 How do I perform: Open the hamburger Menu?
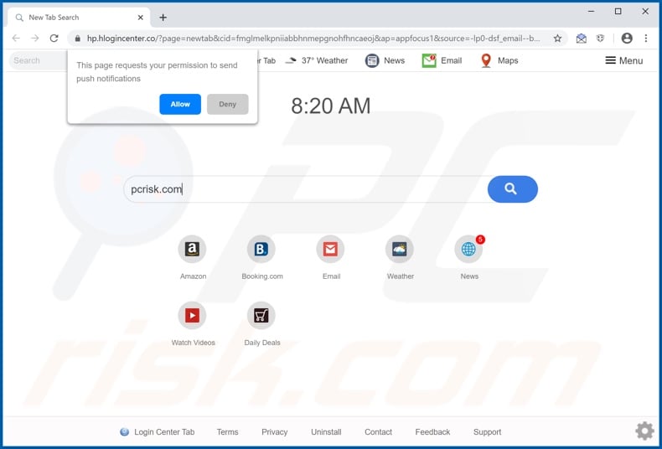pyautogui.click(x=624, y=61)
